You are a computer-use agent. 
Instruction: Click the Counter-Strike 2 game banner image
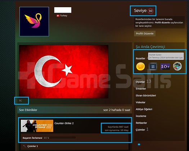coord(37,126)
